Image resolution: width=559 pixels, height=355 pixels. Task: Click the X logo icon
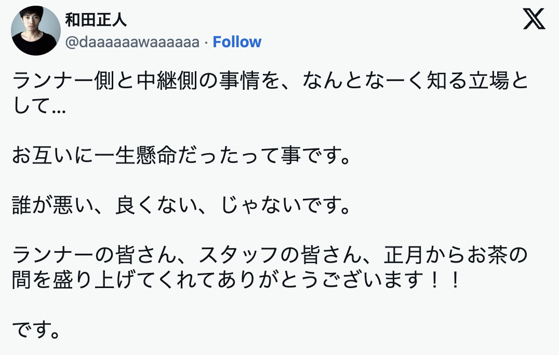pyautogui.click(x=534, y=20)
